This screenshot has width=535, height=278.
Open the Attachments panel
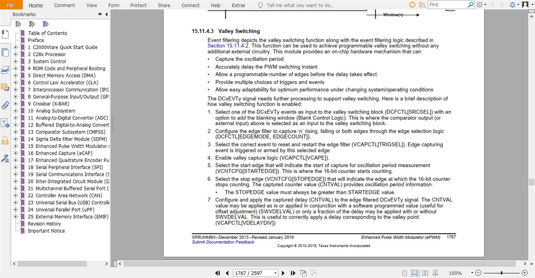pos(5,105)
